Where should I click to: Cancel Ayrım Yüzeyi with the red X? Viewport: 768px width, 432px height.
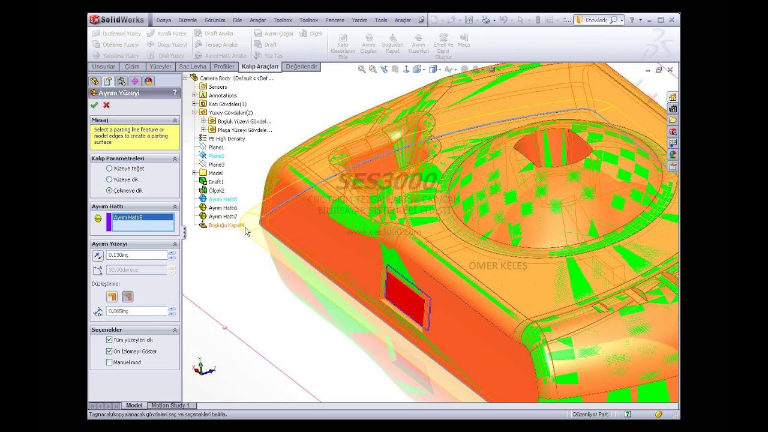coord(106,105)
